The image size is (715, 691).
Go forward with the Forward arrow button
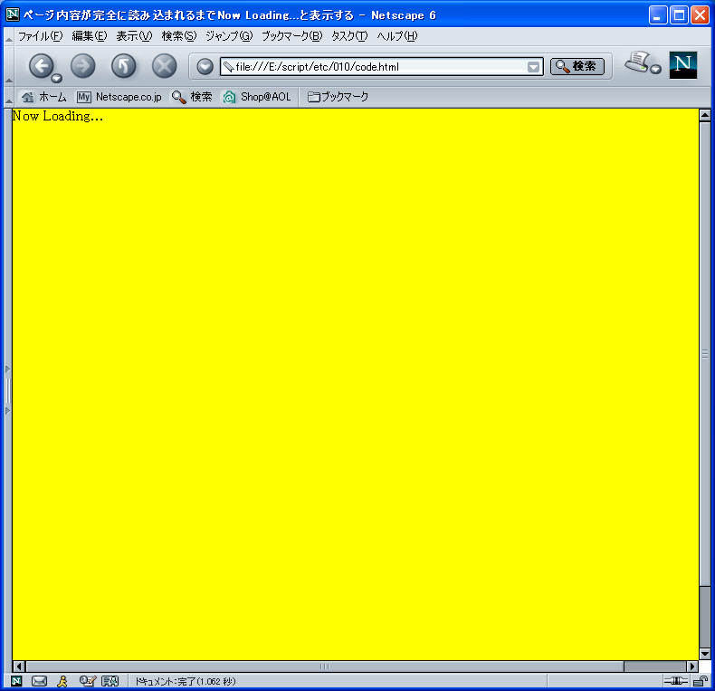[83, 66]
